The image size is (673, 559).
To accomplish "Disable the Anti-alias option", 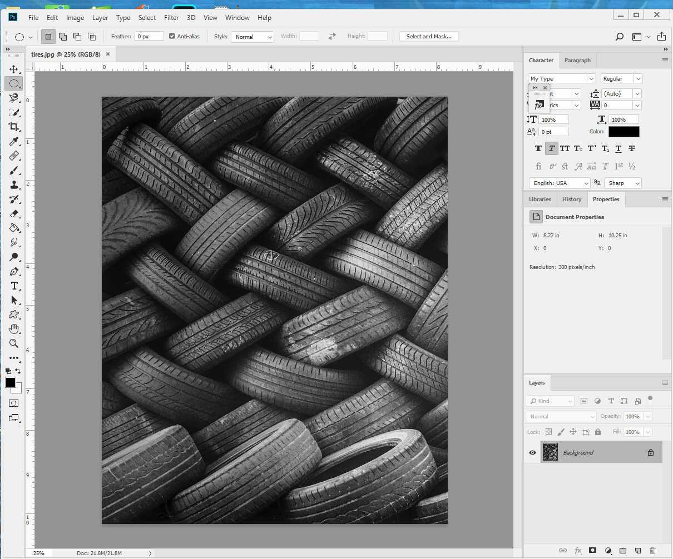I will click(172, 36).
